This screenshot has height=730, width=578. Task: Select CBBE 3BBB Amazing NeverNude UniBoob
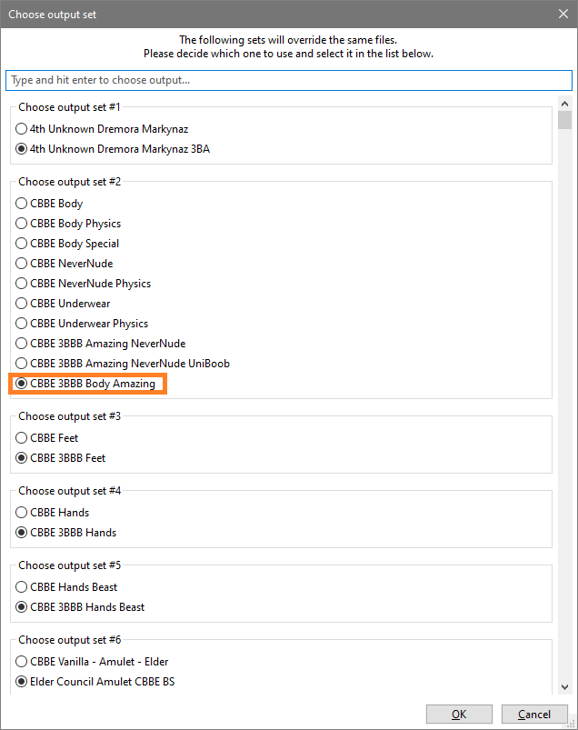[x=123, y=364]
